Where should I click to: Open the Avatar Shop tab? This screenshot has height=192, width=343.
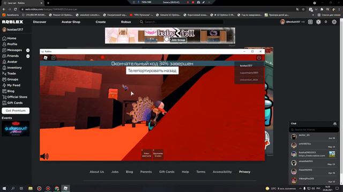tap(71, 22)
